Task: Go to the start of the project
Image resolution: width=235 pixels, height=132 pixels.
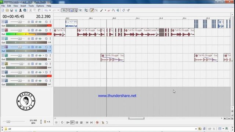Action: 87,122
